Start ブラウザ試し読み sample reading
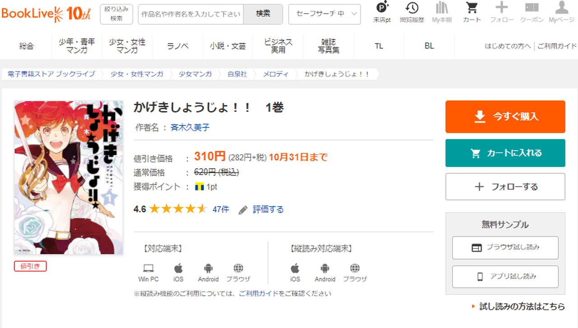The width and height of the screenshot is (578, 328). click(x=505, y=248)
